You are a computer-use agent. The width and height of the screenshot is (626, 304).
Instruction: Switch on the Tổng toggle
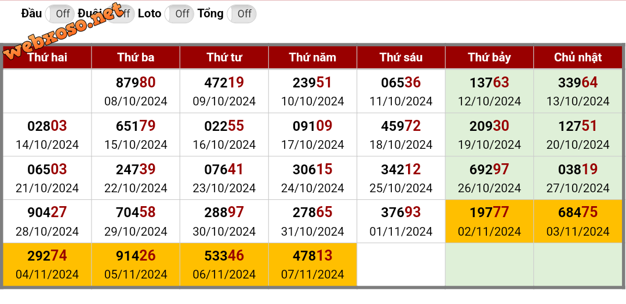pyautogui.click(x=242, y=14)
